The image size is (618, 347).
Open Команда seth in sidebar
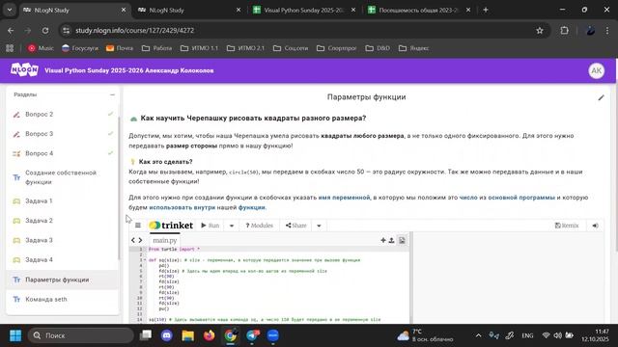pos(62,300)
